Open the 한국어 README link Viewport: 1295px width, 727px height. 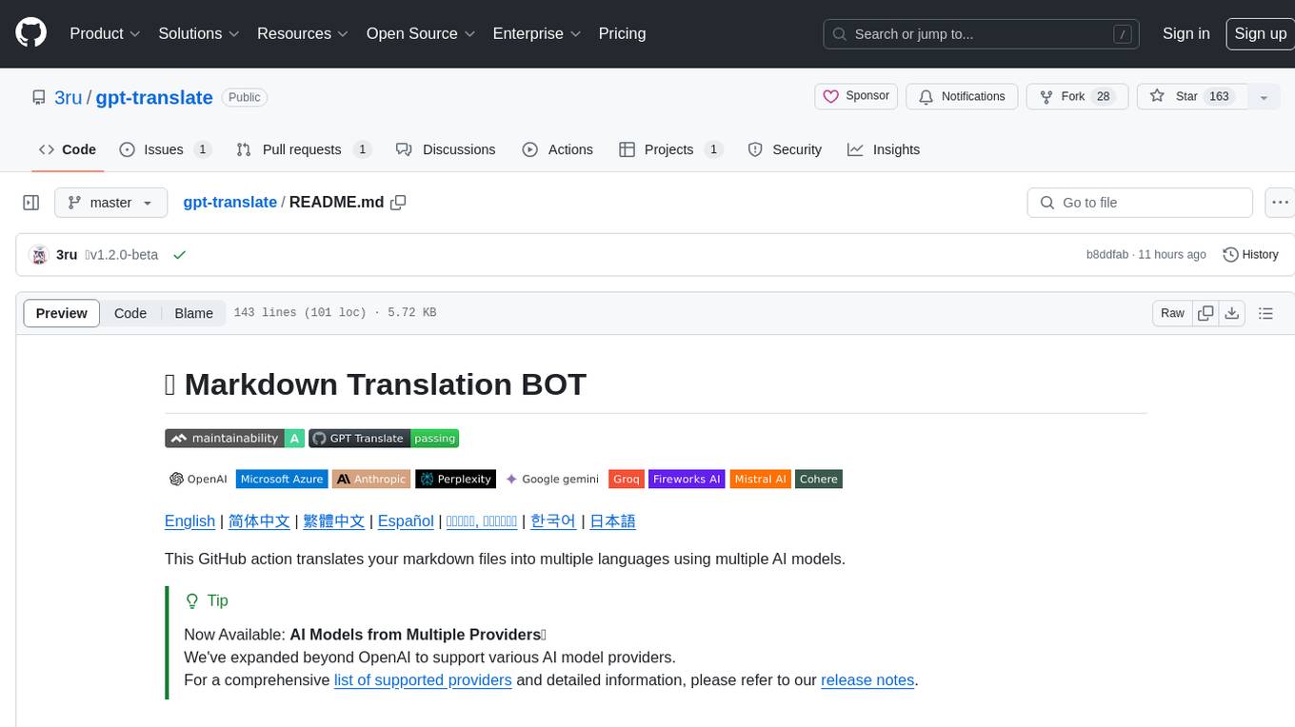pyautogui.click(x=553, y=521)
